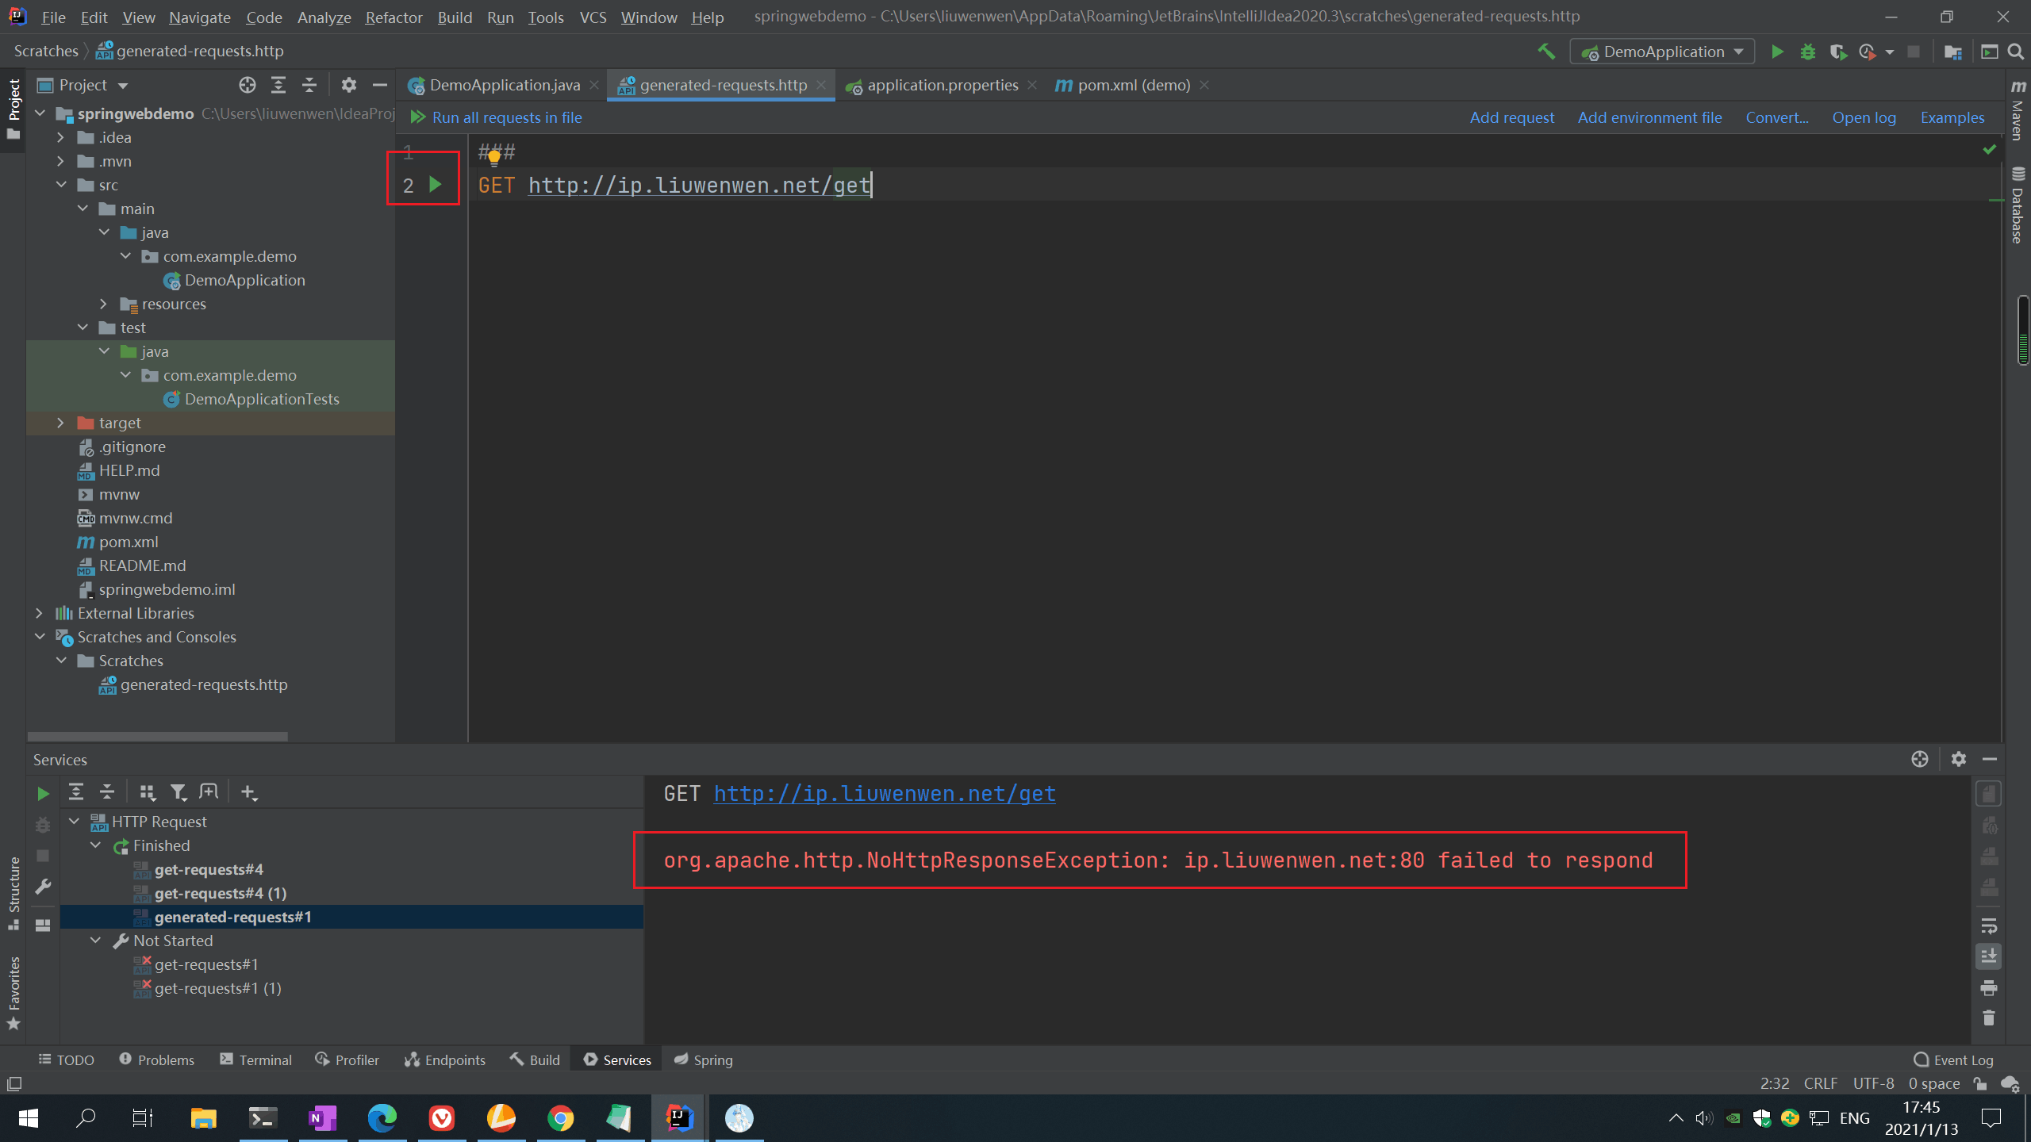
Task: Run DemoApplication using the green play icon
Action: coord(1777,51)
